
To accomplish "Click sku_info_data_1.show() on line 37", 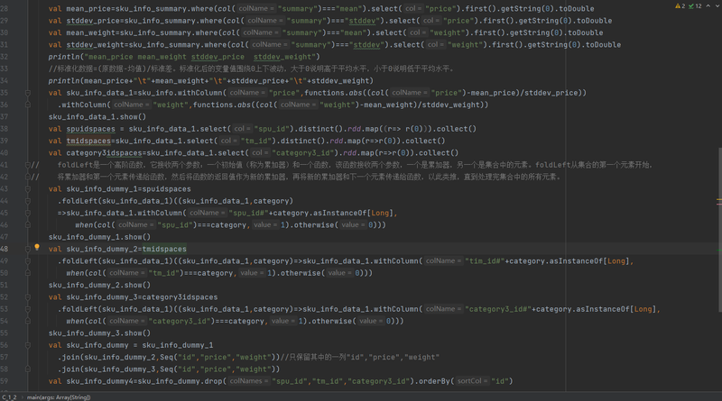I will pos(97,117).
